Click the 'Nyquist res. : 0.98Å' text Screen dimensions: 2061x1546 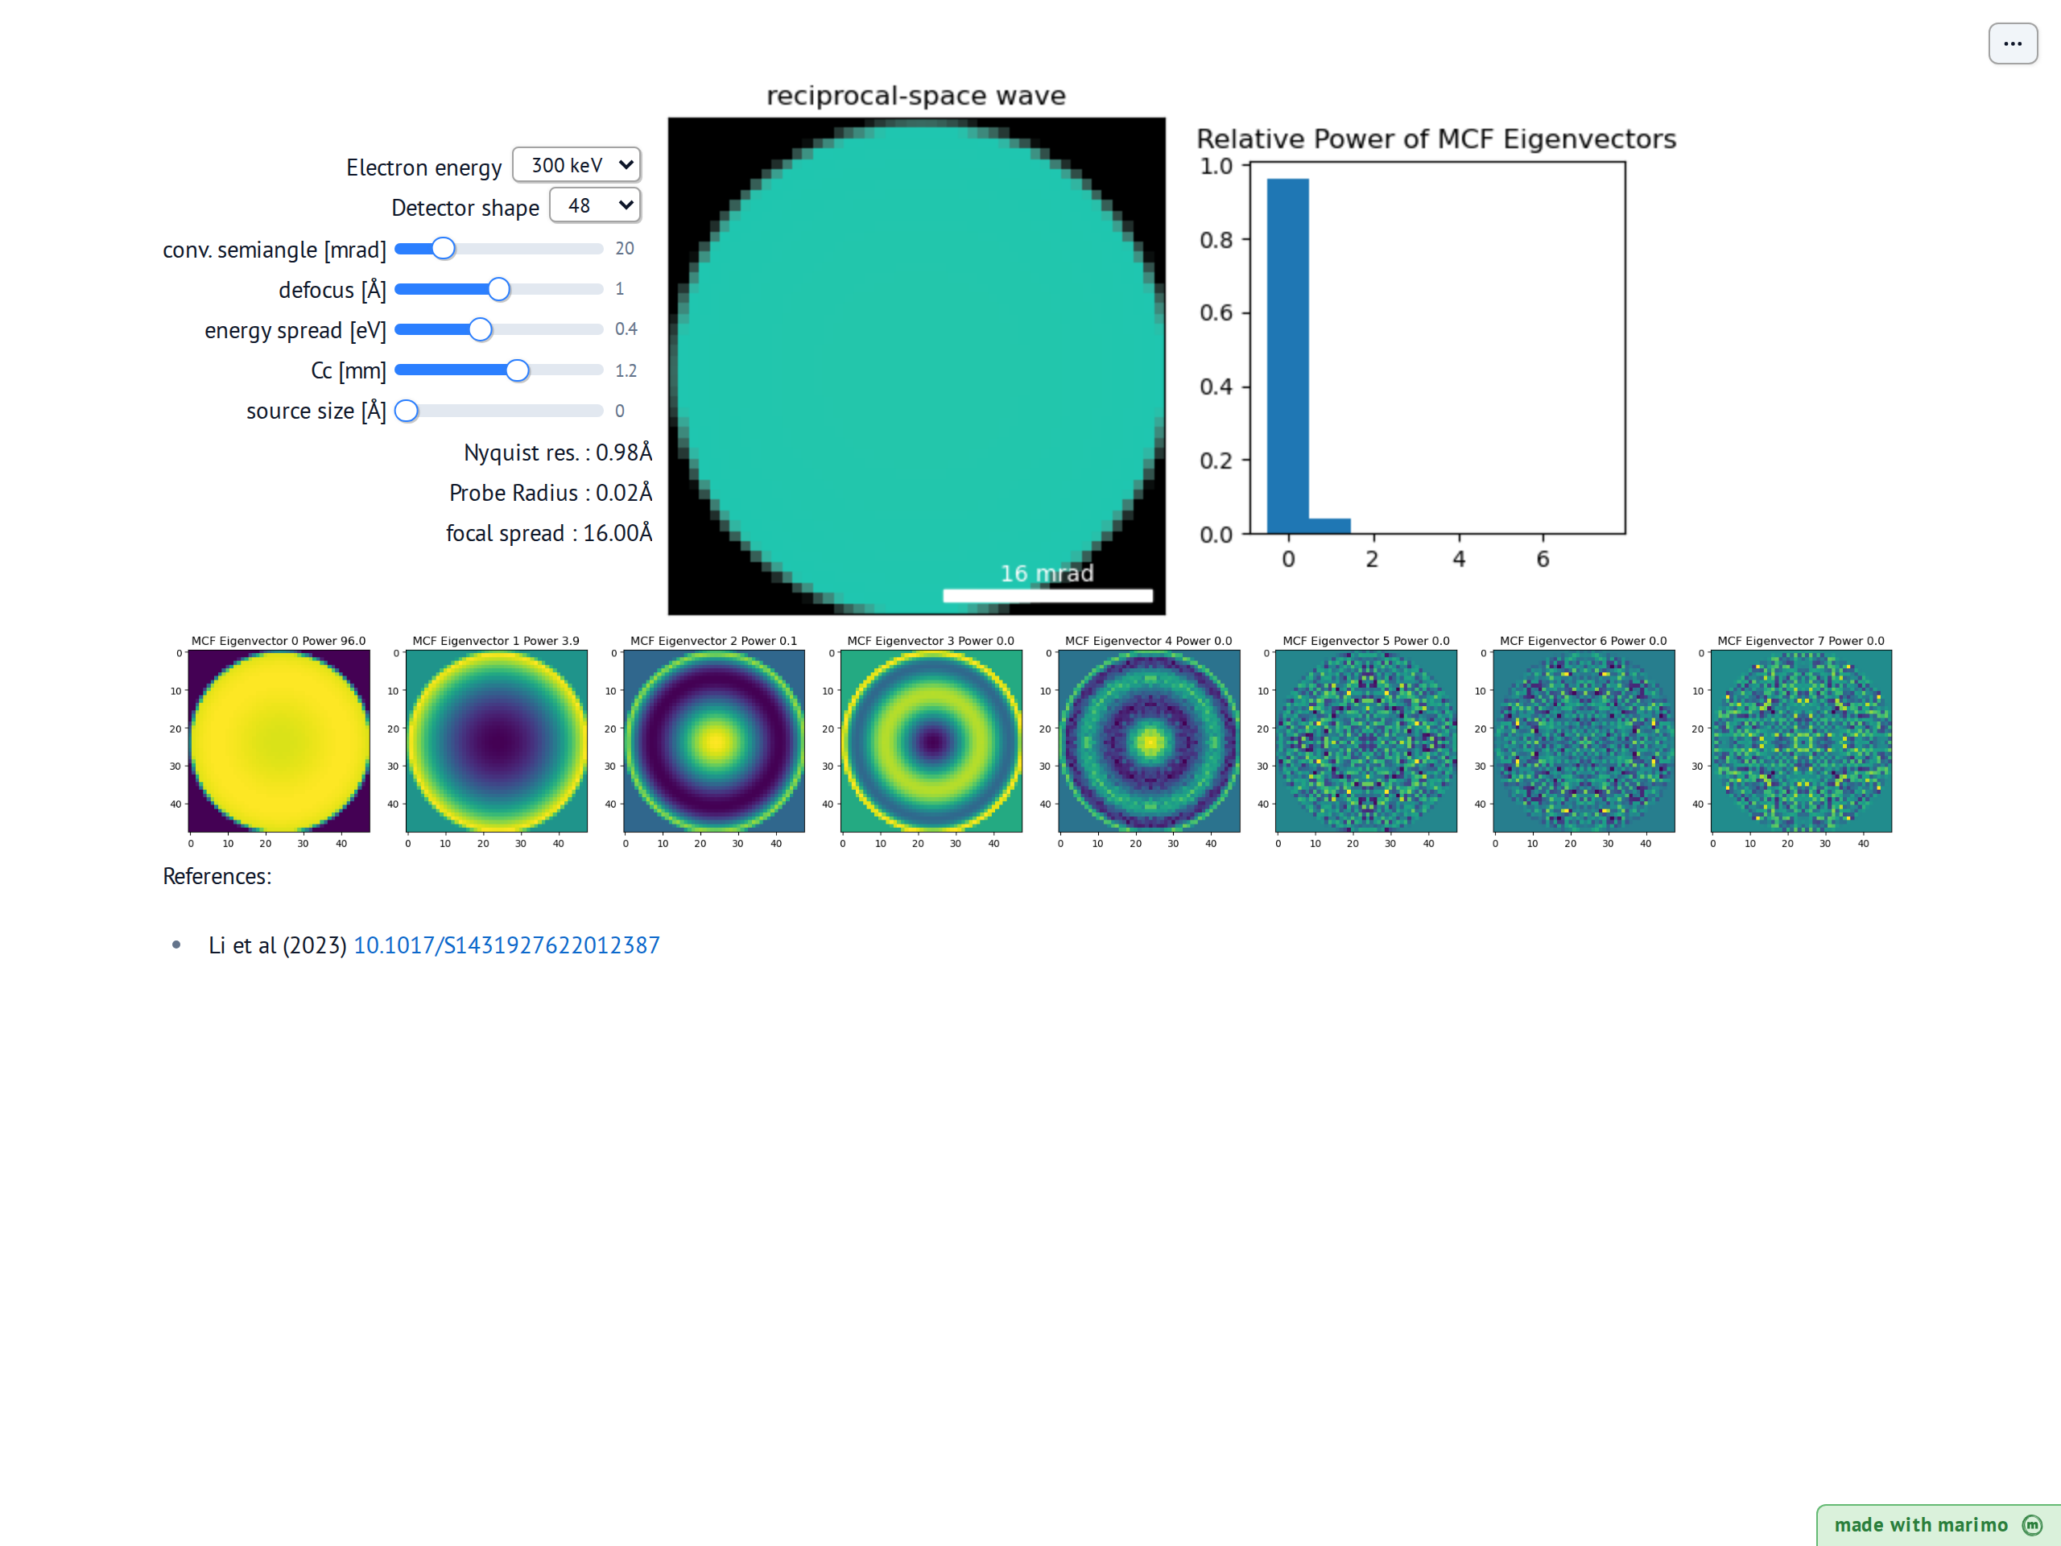[558, 453]
